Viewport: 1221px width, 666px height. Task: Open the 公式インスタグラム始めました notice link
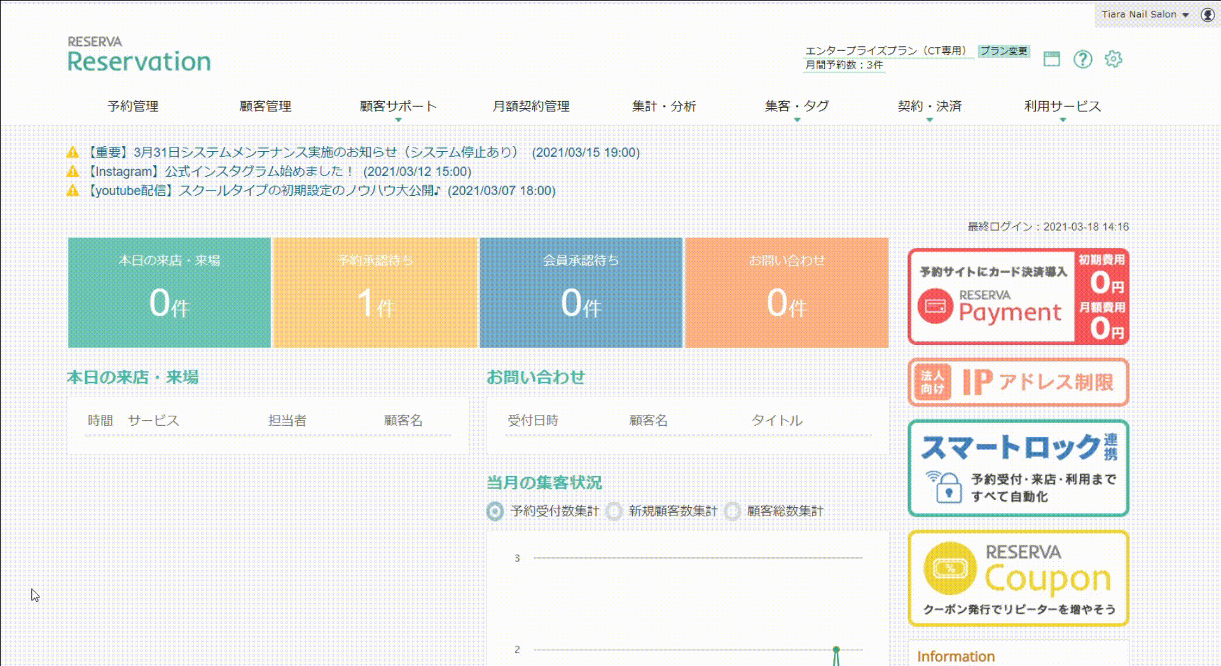[x=278, y=172]
